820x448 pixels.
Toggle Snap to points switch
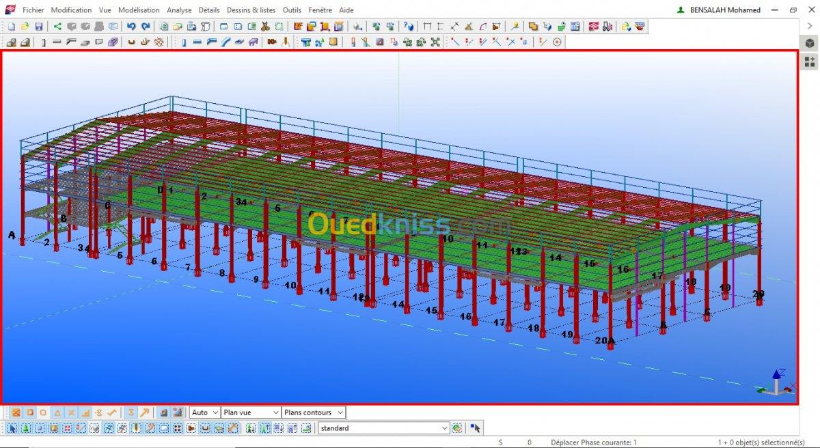pos(15,412)
